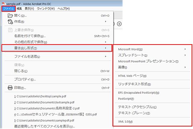This screenshot has width=193, height=129.
Task: Open the ヘルプ(H) menu
Action: pos(64,9)
